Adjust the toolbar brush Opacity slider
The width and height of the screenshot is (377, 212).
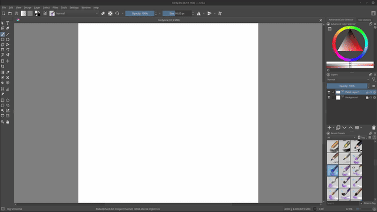pos(140,14)
